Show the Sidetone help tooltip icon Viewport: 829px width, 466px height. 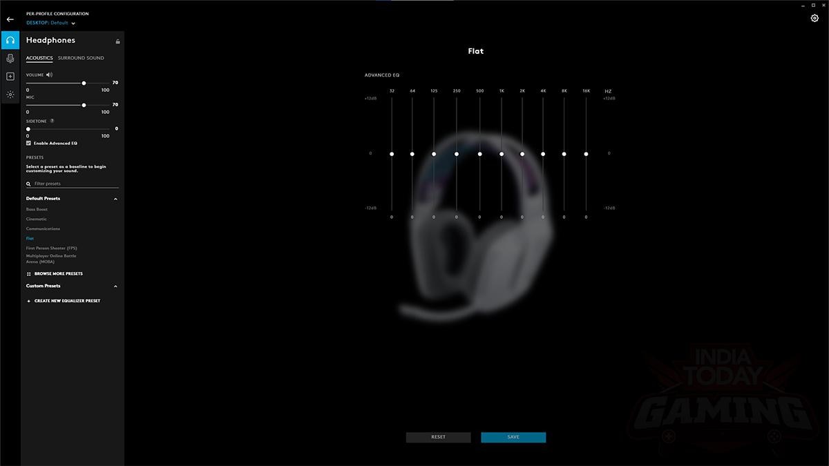[x=52, y=121]
